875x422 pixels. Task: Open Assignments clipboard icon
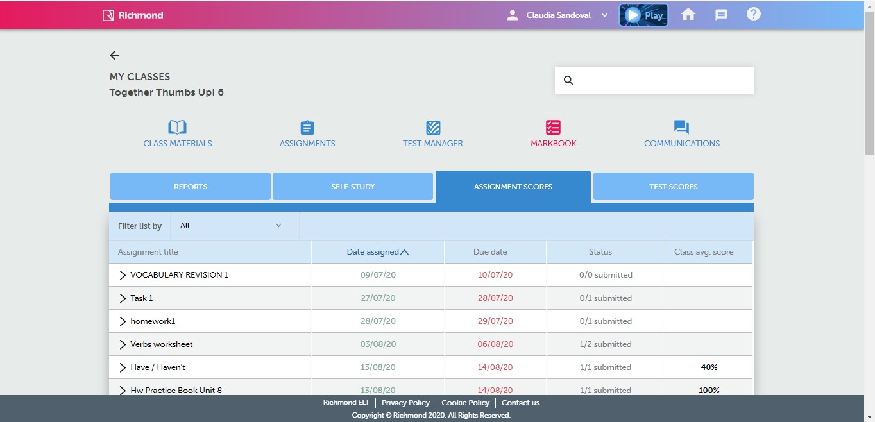pyautogui.click(x=307, y=128)
